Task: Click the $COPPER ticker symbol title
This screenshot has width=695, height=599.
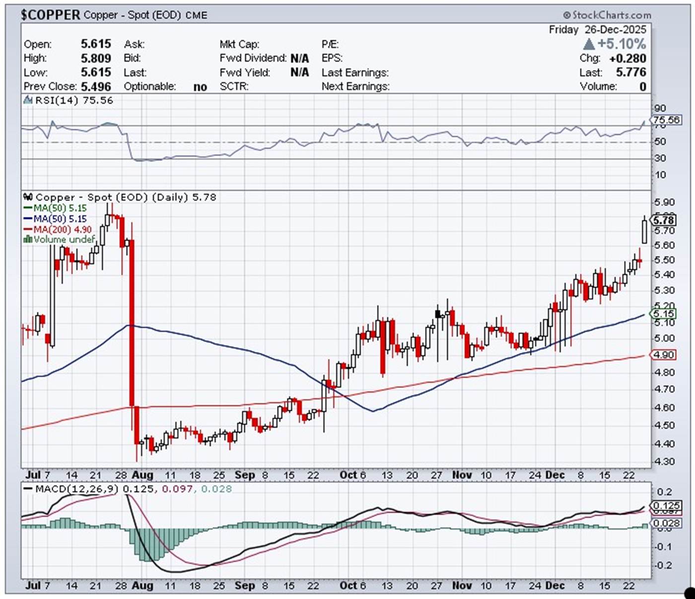Action: pyautogui.click(x=50, y=15)
